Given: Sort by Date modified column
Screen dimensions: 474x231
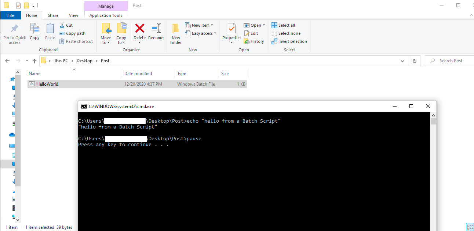Looking at the screenshot, I should [x=148, y=74].
